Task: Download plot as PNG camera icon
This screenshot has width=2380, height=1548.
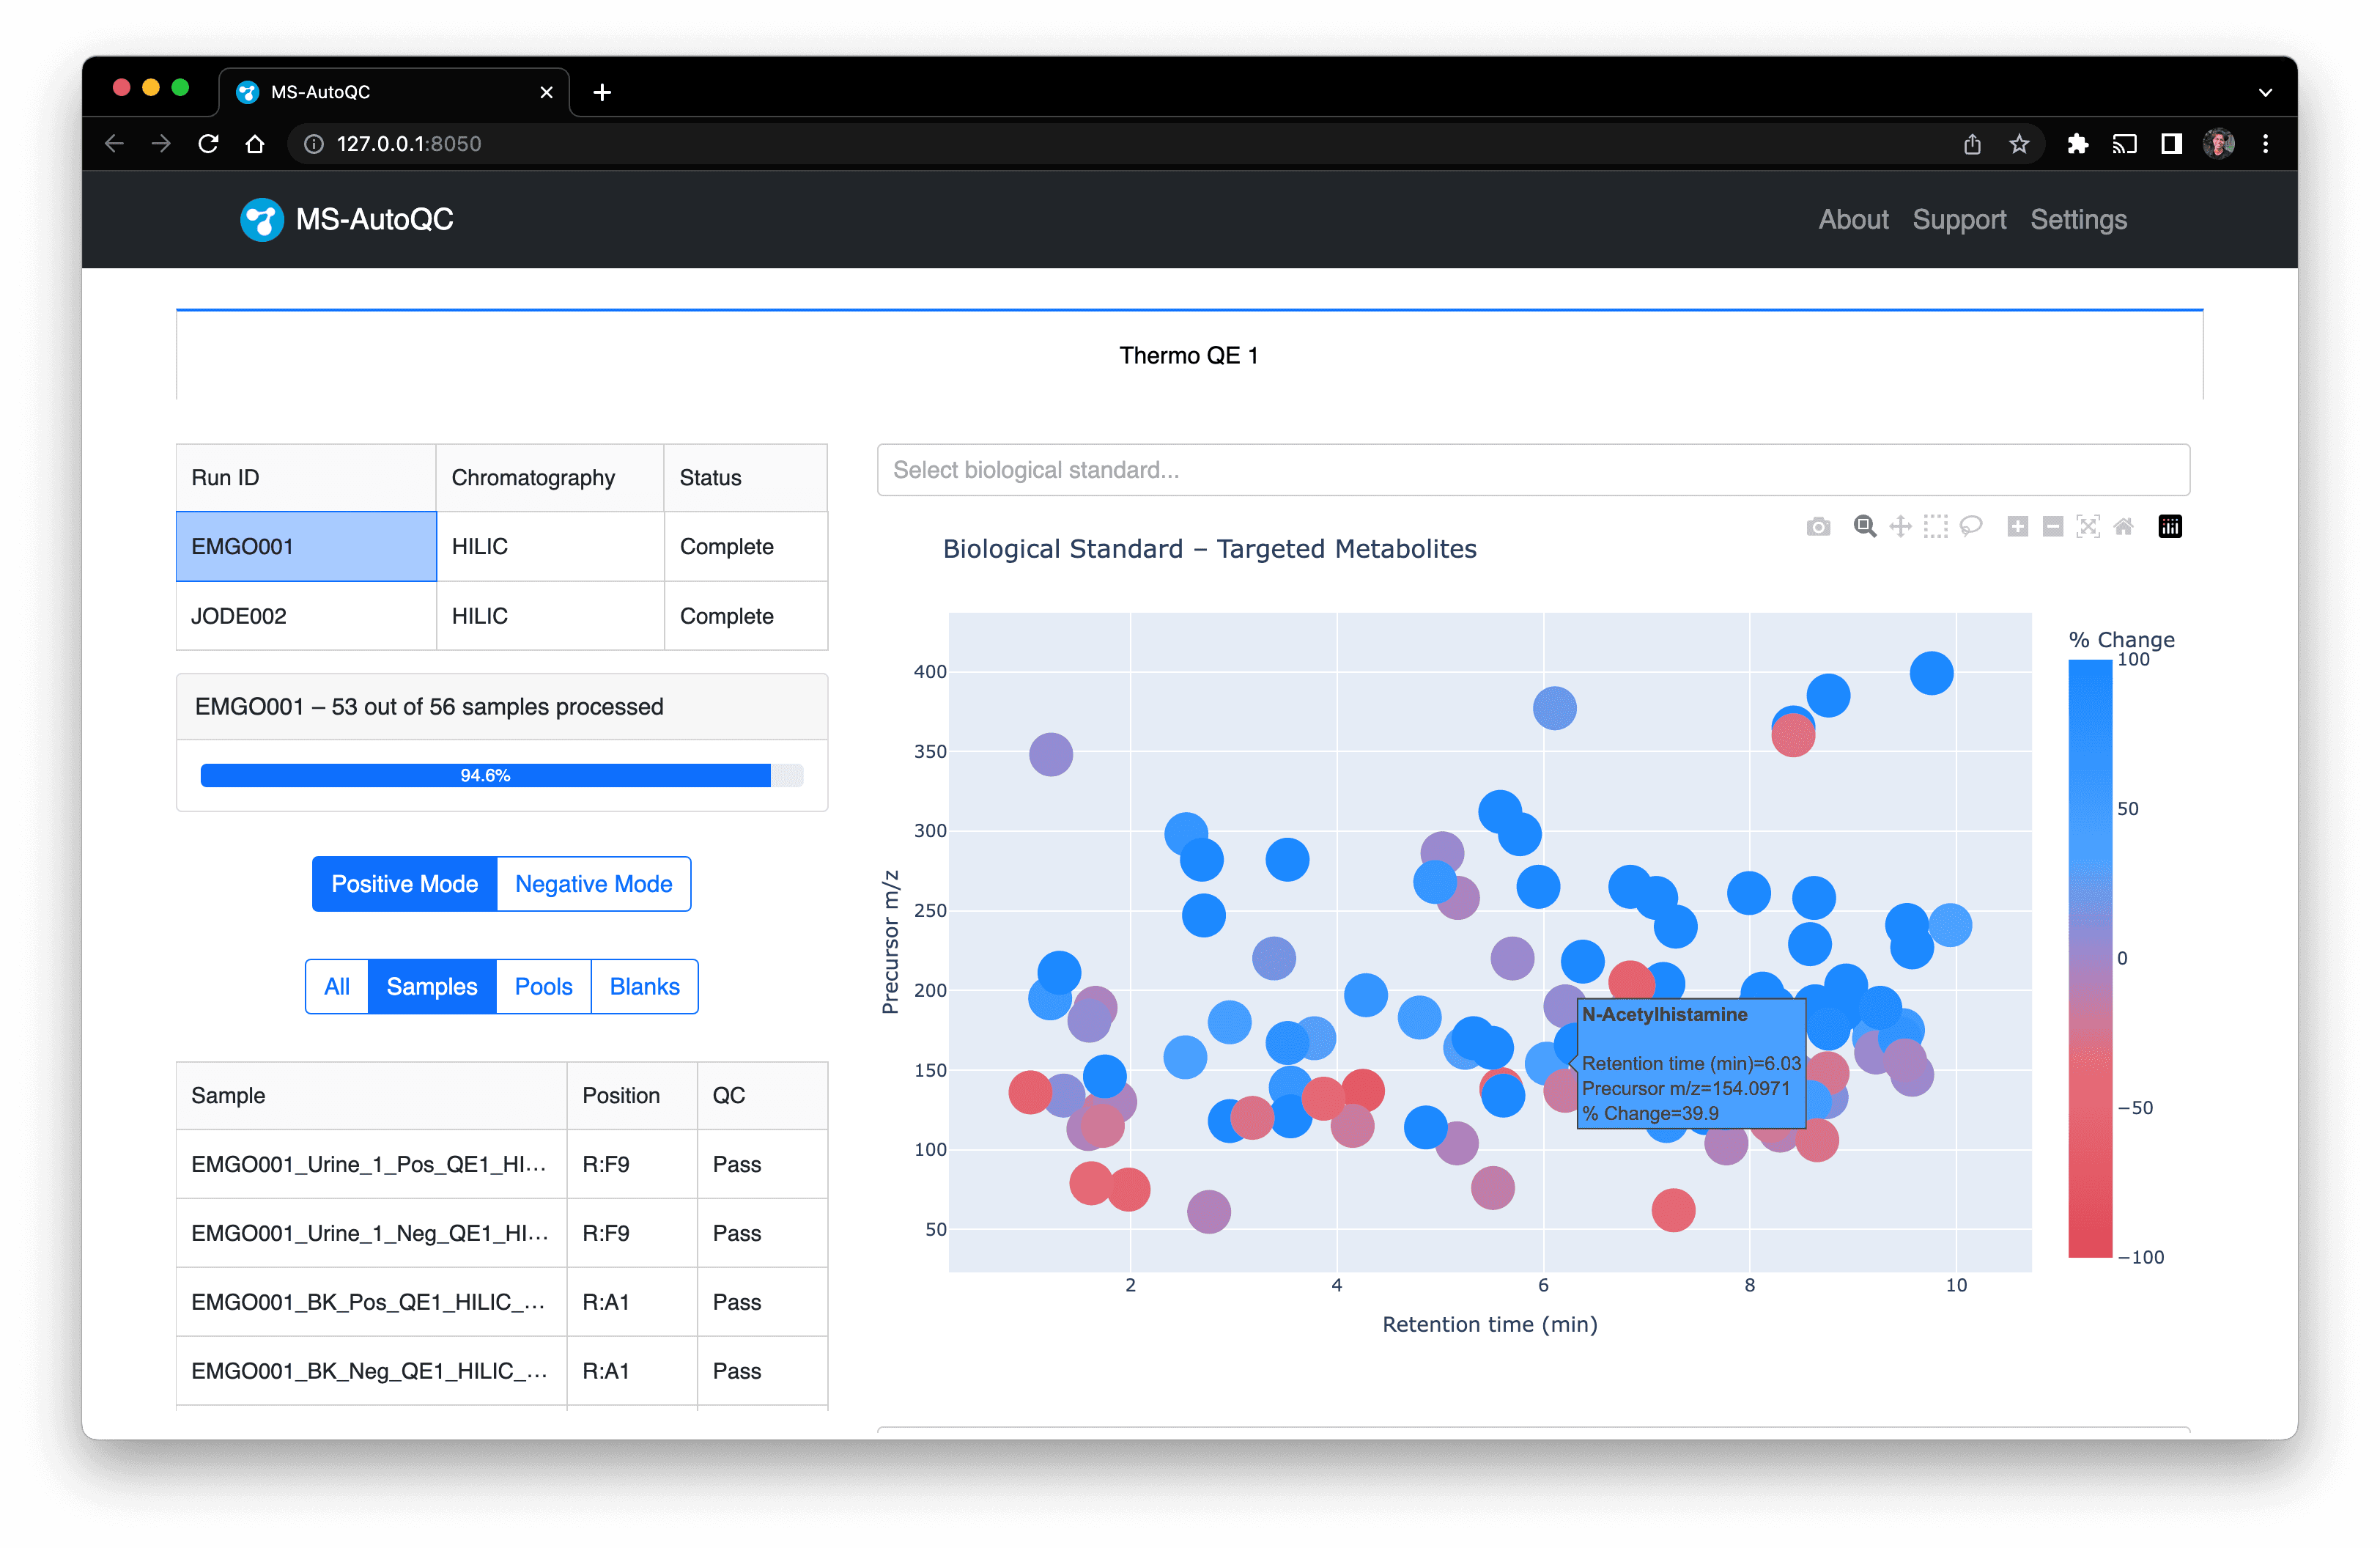Action: [1818, 527]
